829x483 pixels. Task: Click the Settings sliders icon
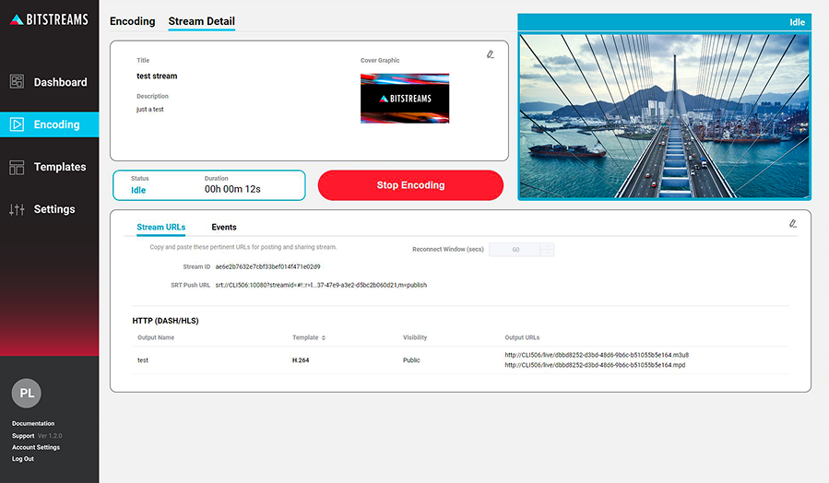(17, 210)
